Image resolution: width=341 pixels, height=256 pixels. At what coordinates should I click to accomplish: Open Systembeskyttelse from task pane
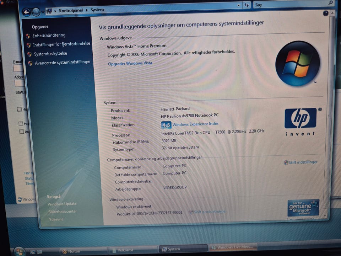tap(50, 54)
